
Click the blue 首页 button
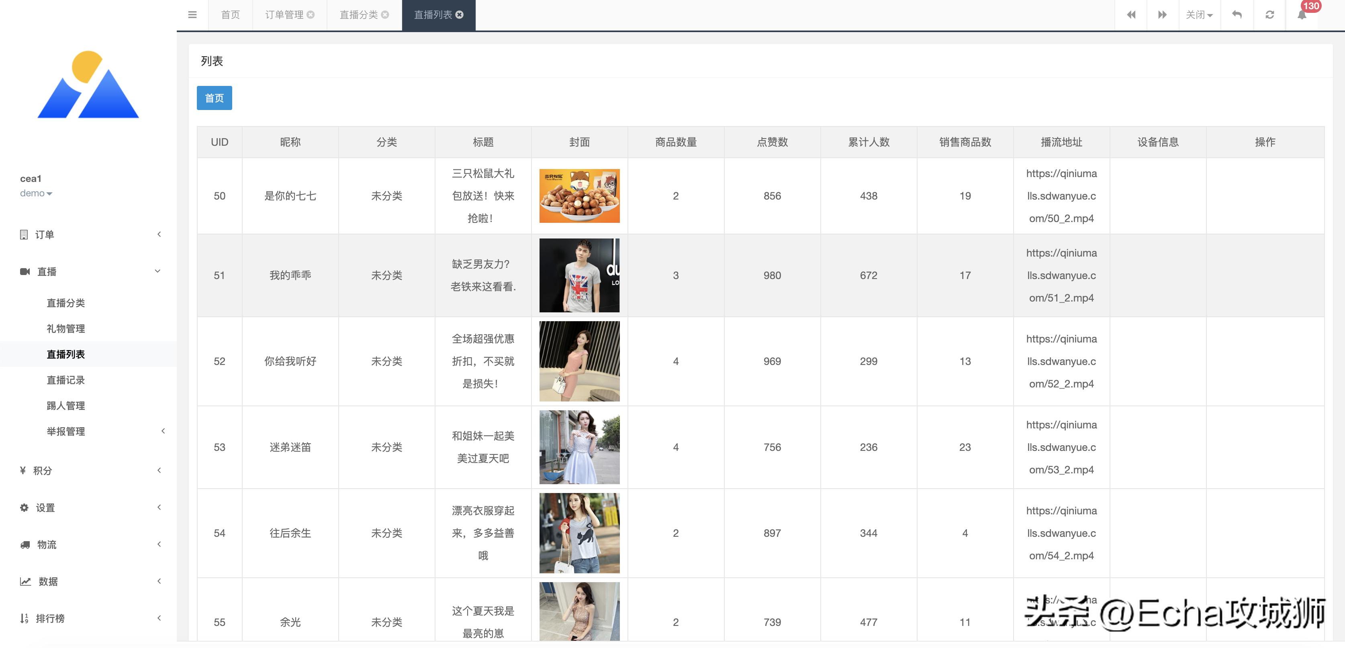click(214, 98)
